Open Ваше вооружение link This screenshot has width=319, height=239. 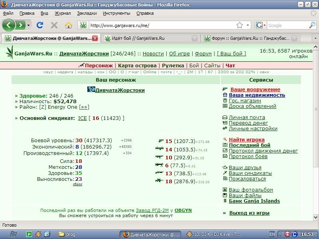pos(255,89)
